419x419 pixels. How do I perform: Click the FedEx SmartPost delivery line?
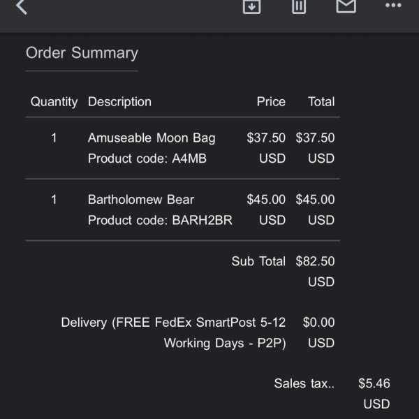pos(173,332)
